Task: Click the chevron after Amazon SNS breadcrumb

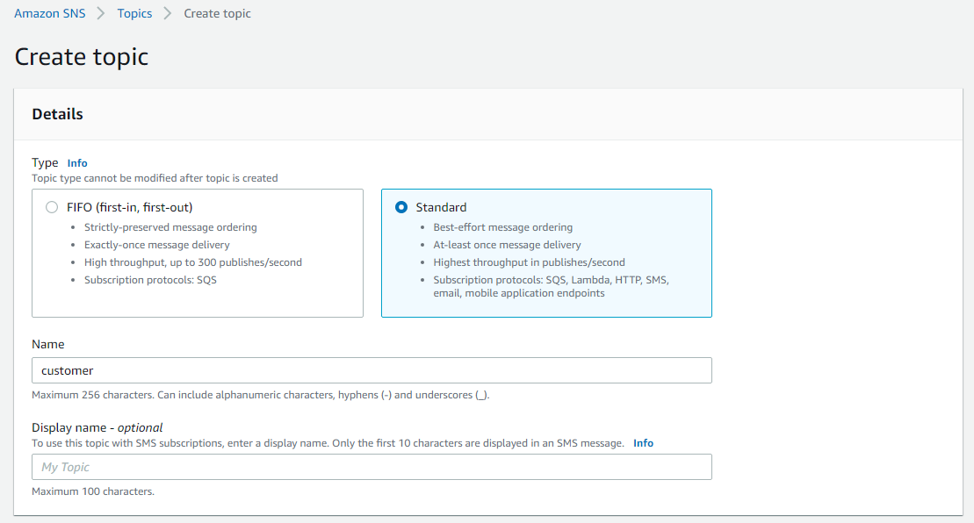Action: pyautogui.click(x=101, y=13)
